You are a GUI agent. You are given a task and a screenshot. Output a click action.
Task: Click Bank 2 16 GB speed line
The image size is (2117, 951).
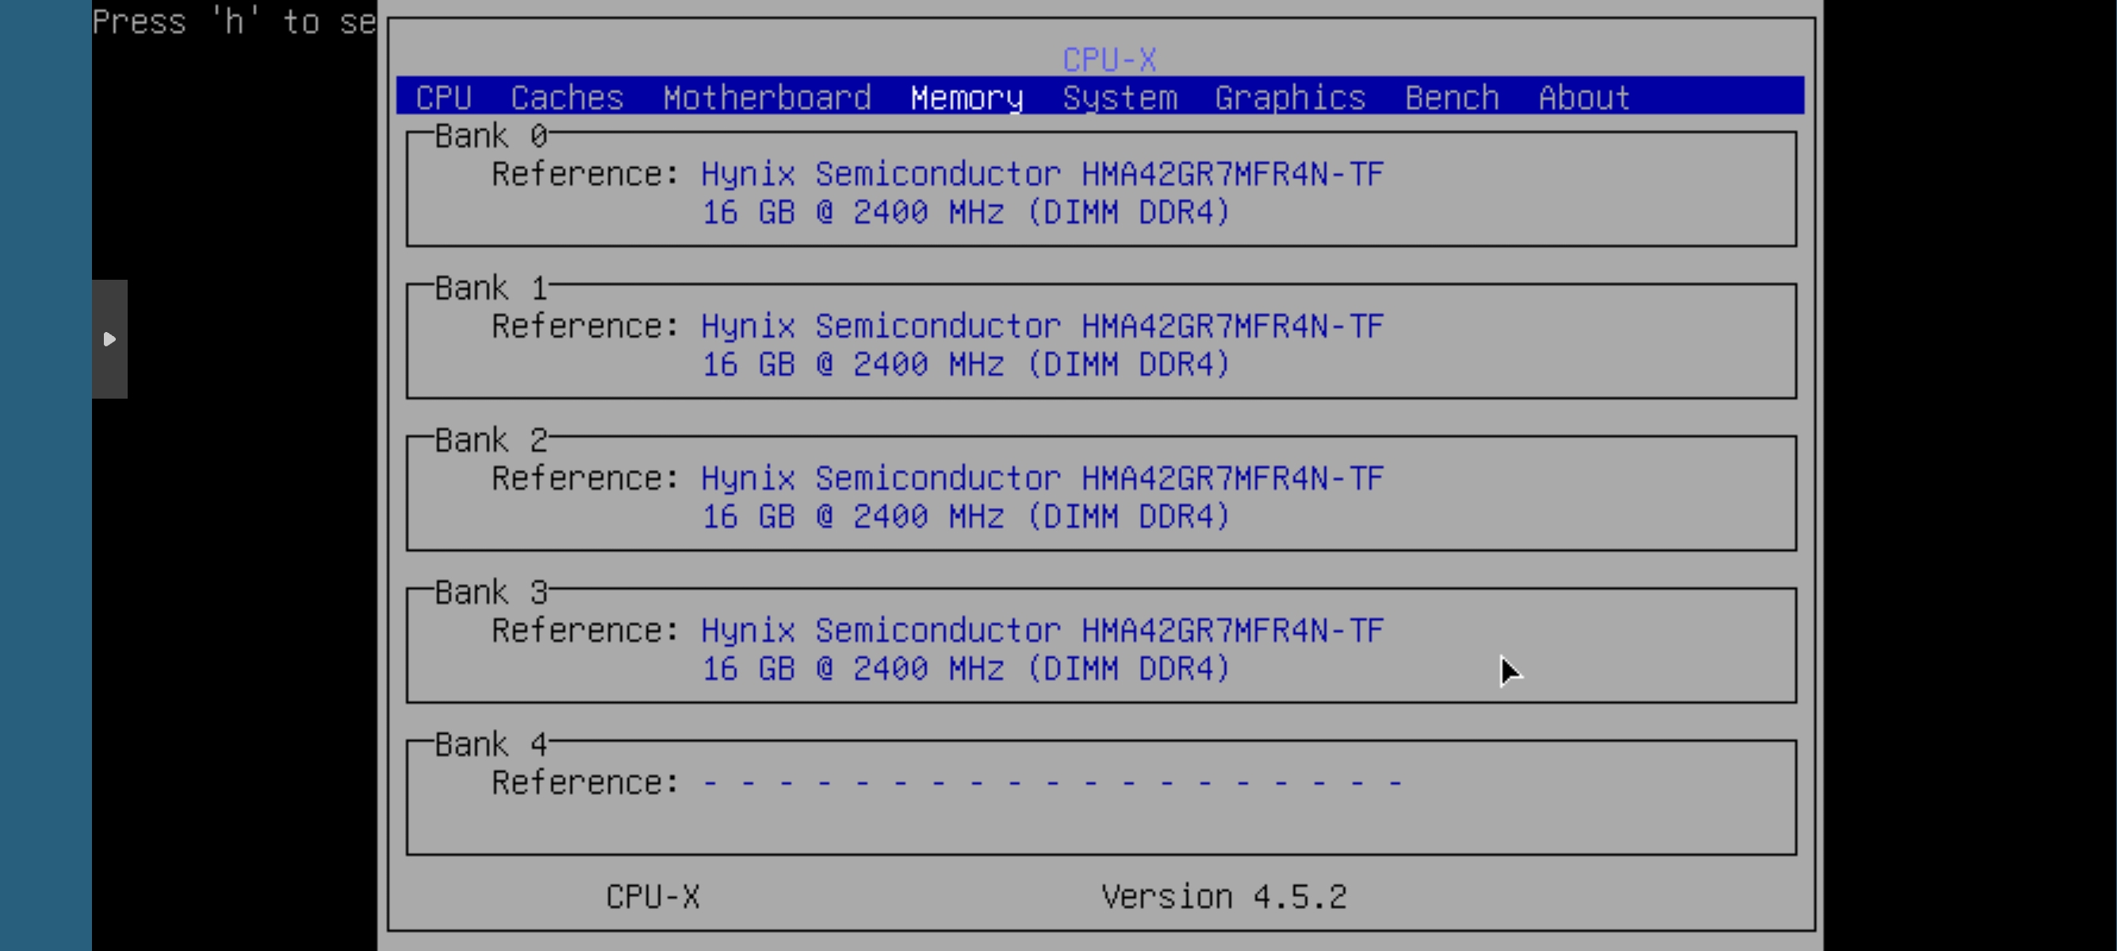point(965,517)
